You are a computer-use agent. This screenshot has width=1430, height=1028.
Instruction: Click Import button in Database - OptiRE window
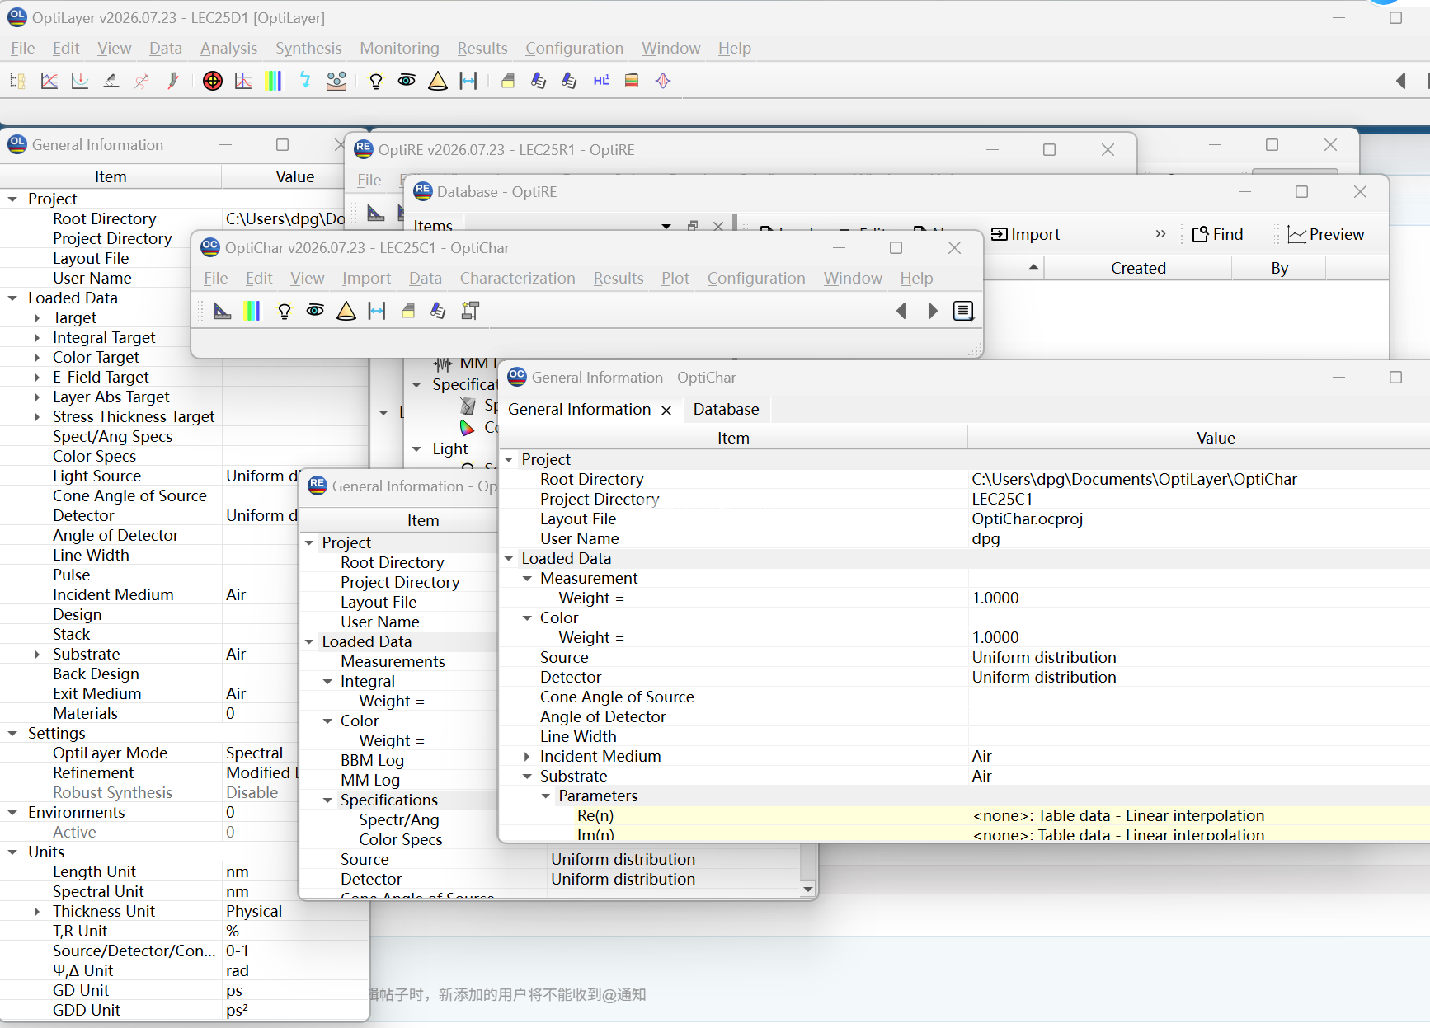tap(1025, 235)
